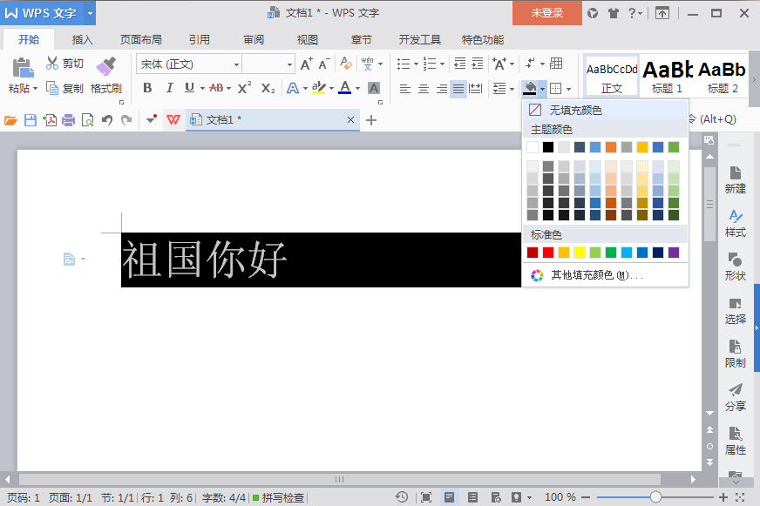Toggle Underline formatting
Image resolution: width=760 pixels, height=506 pixels.
[189, 88]
